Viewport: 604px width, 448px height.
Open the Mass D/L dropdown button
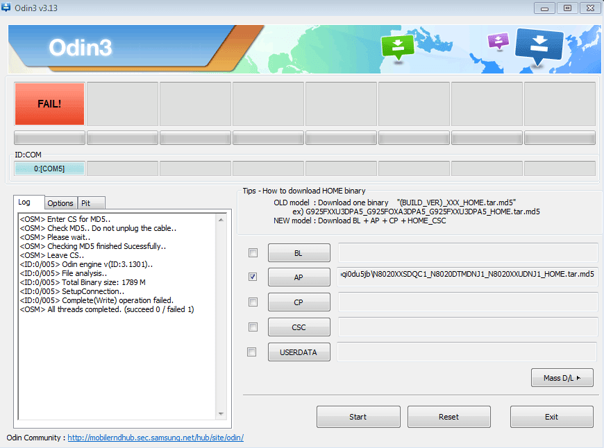(562, 378)
